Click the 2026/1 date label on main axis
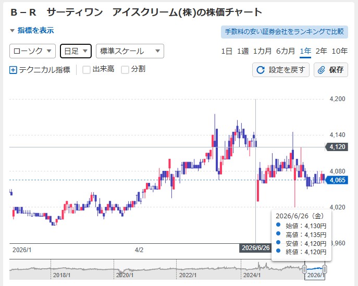The height and width of the screenshot is (286, 358). [x=22, y=250]
